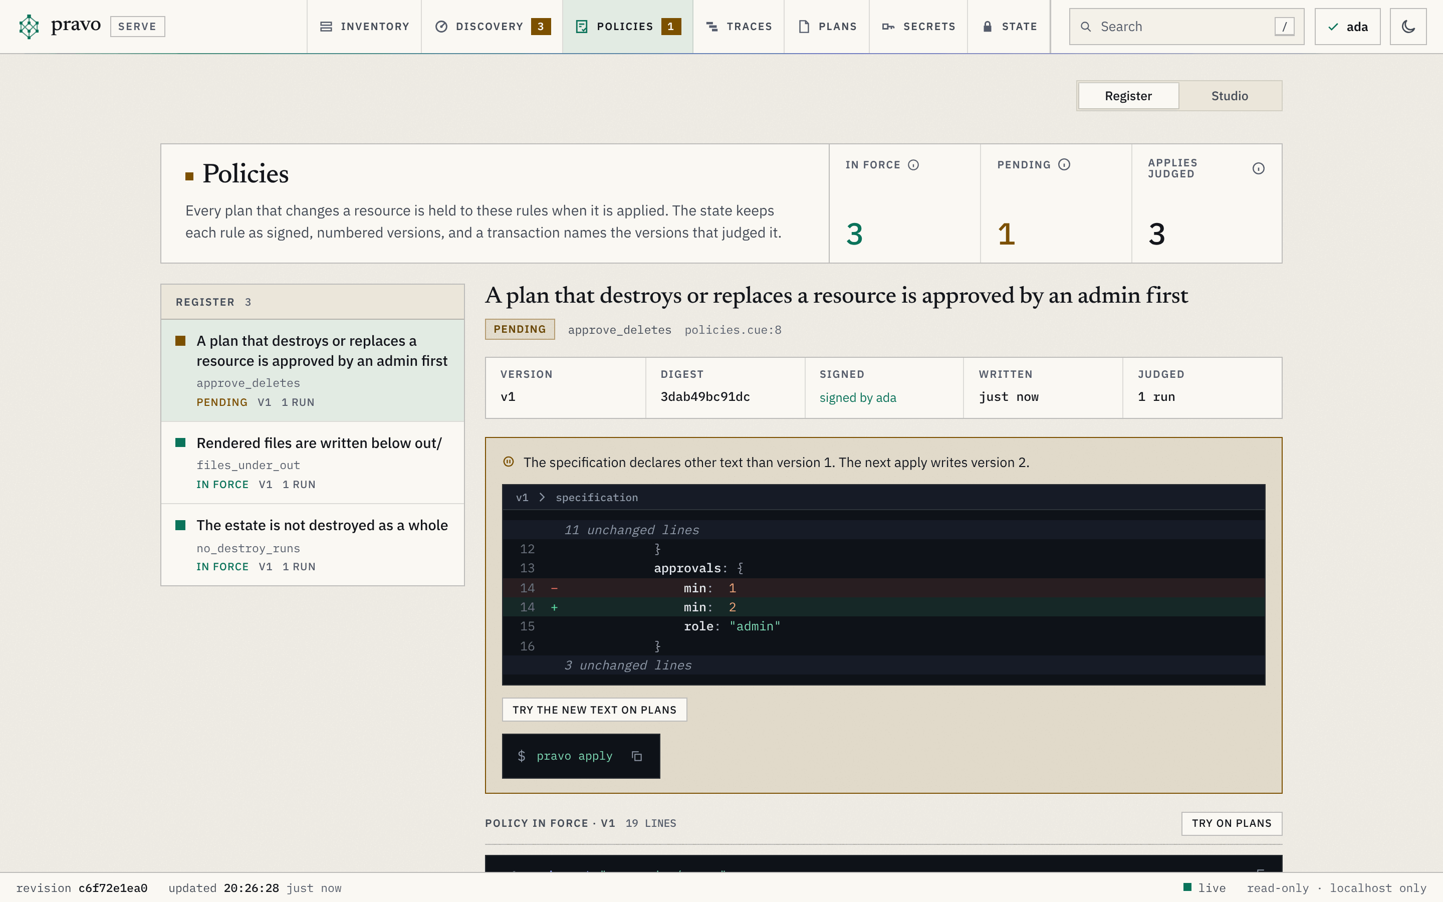Focus the Search input field

1186,26
